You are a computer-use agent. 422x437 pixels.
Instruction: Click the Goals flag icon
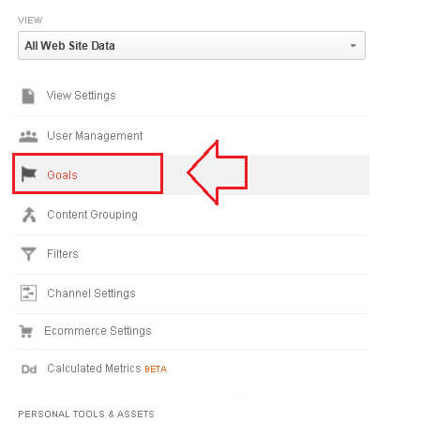29,173
